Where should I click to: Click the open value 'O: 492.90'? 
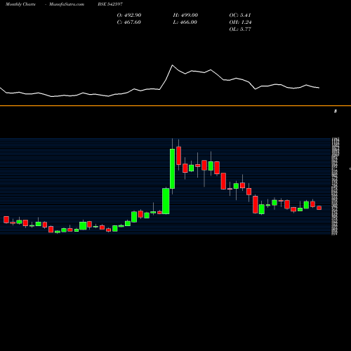(129, 15)
